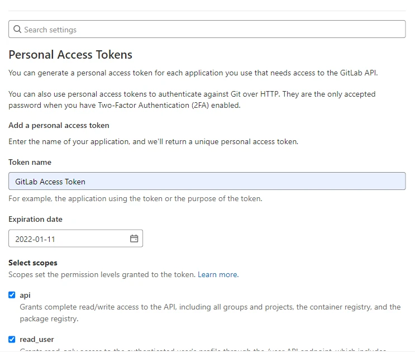Click the magnifier icon in the search bar
415x352 pixels.
coord(17,30)
